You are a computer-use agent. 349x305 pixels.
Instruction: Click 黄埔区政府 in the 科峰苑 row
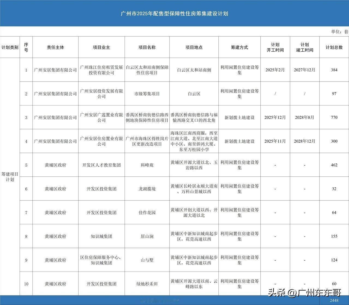(x=55, y=165)
